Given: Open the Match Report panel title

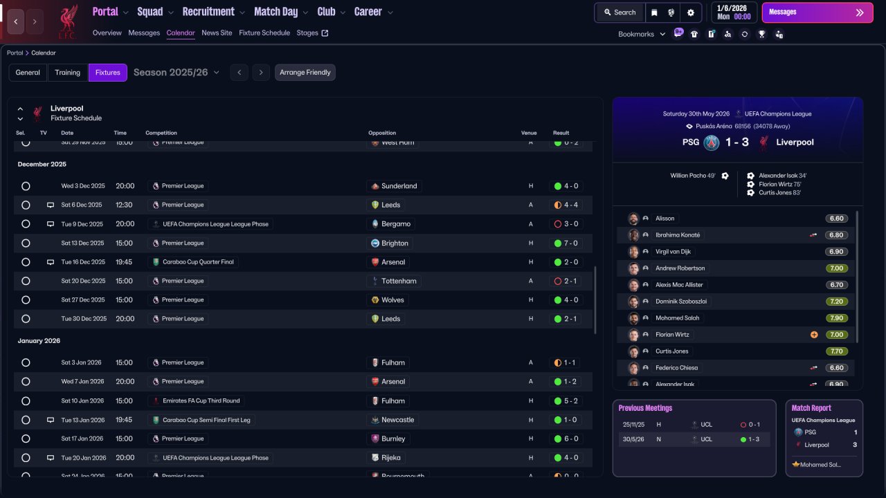Looking at the screenshot, I should [x=812, y=408].
